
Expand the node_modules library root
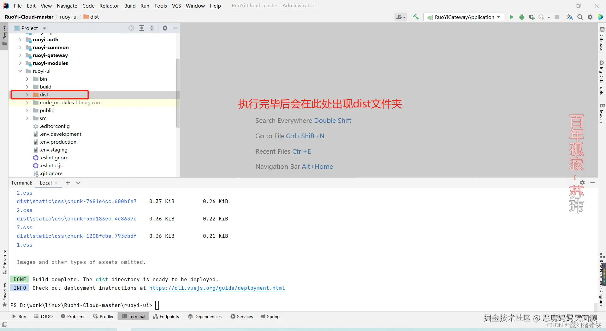(27, 102)
